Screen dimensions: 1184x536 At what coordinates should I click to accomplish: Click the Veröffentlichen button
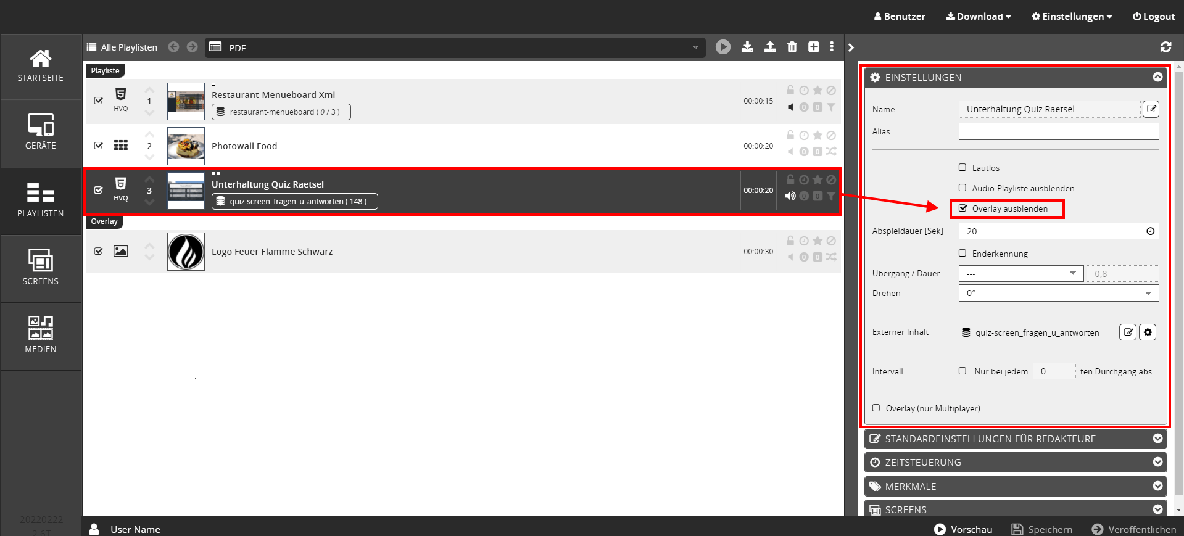pos(1133,529)
